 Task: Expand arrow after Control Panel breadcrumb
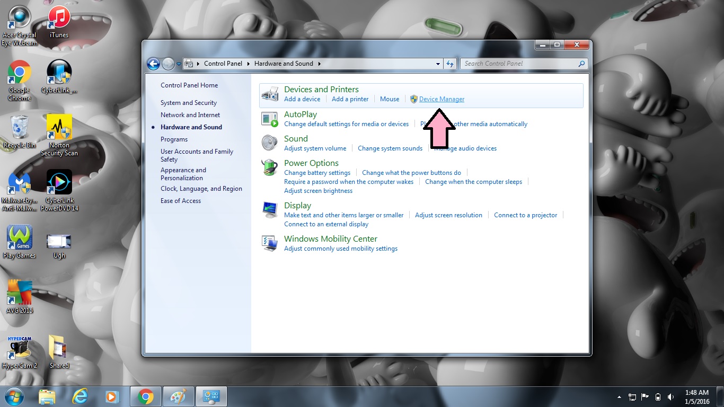click(x=248, y=64)
